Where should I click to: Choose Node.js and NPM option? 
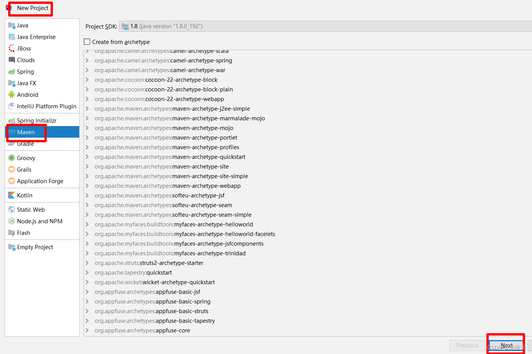click(42, 221)
